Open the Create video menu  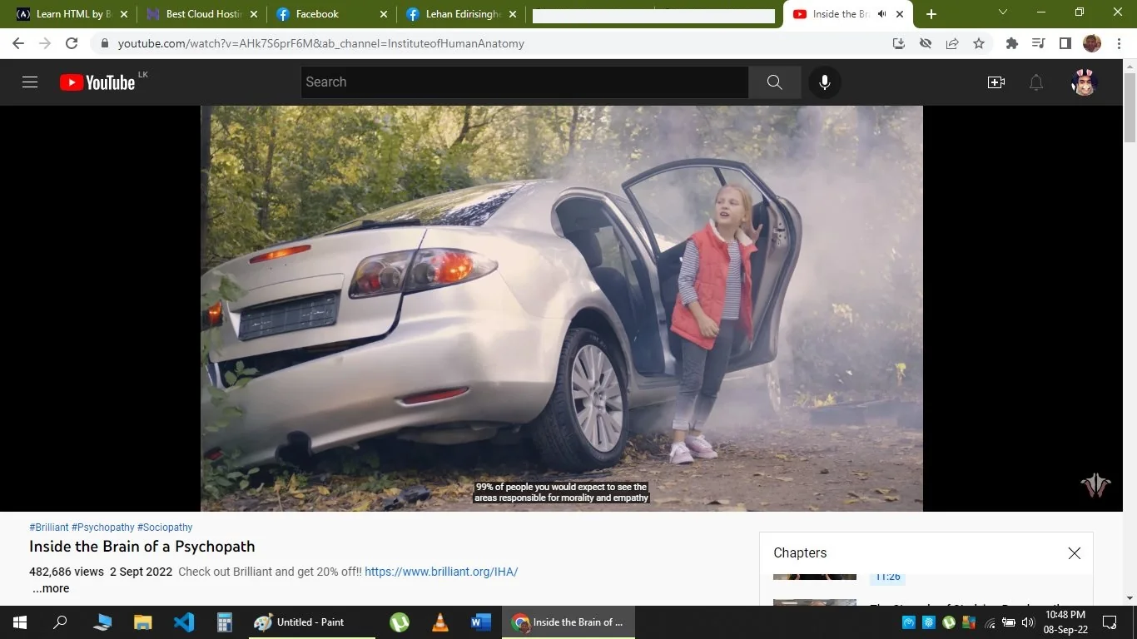click(x=996, y=82)
